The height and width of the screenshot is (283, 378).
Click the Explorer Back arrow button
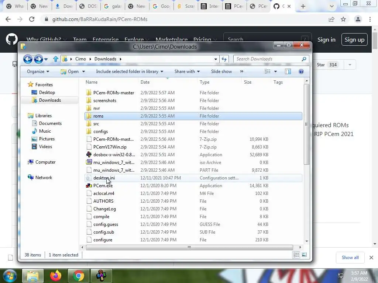pyautogui.click(x=28, y=59)
